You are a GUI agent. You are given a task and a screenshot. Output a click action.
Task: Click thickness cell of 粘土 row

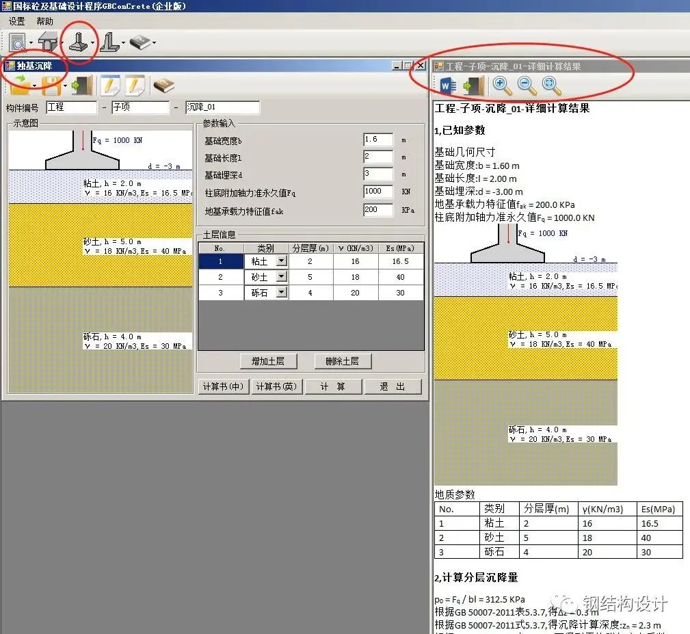pos(310,261)
